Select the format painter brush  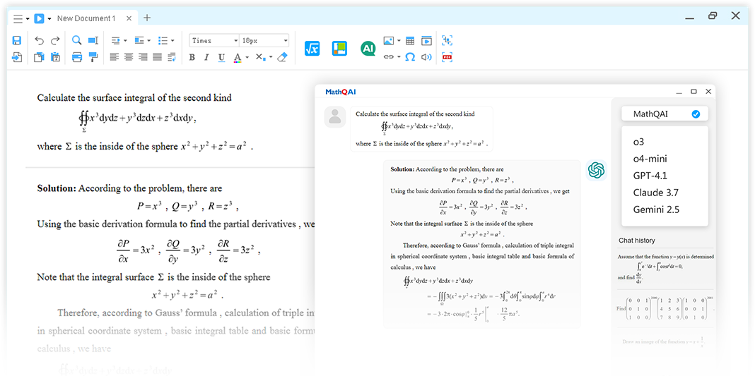[x=93, y=57]
